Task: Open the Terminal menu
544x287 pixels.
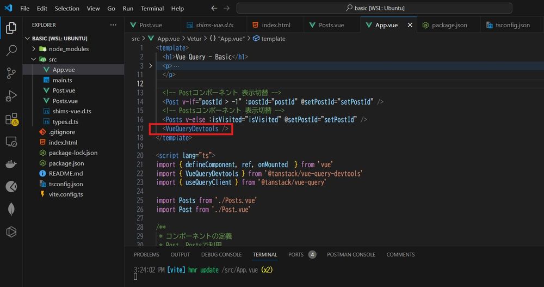Action: pyautogui.click(x=152, y=8)
